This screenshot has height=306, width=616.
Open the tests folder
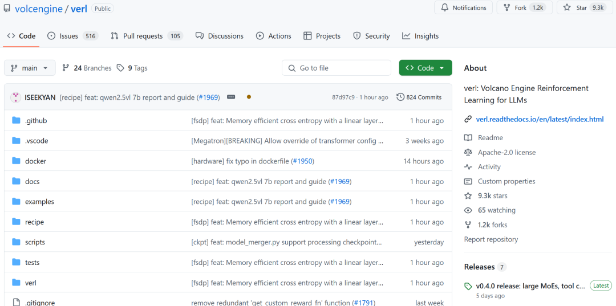[x=32, y=263]
